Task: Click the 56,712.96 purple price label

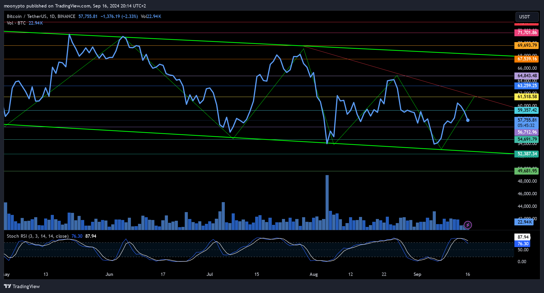Action: coord(526,132)
